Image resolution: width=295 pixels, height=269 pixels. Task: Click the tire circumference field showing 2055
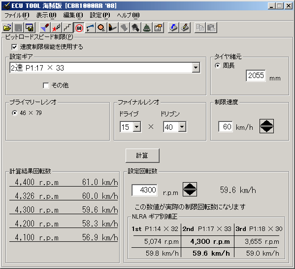(256, 76)
